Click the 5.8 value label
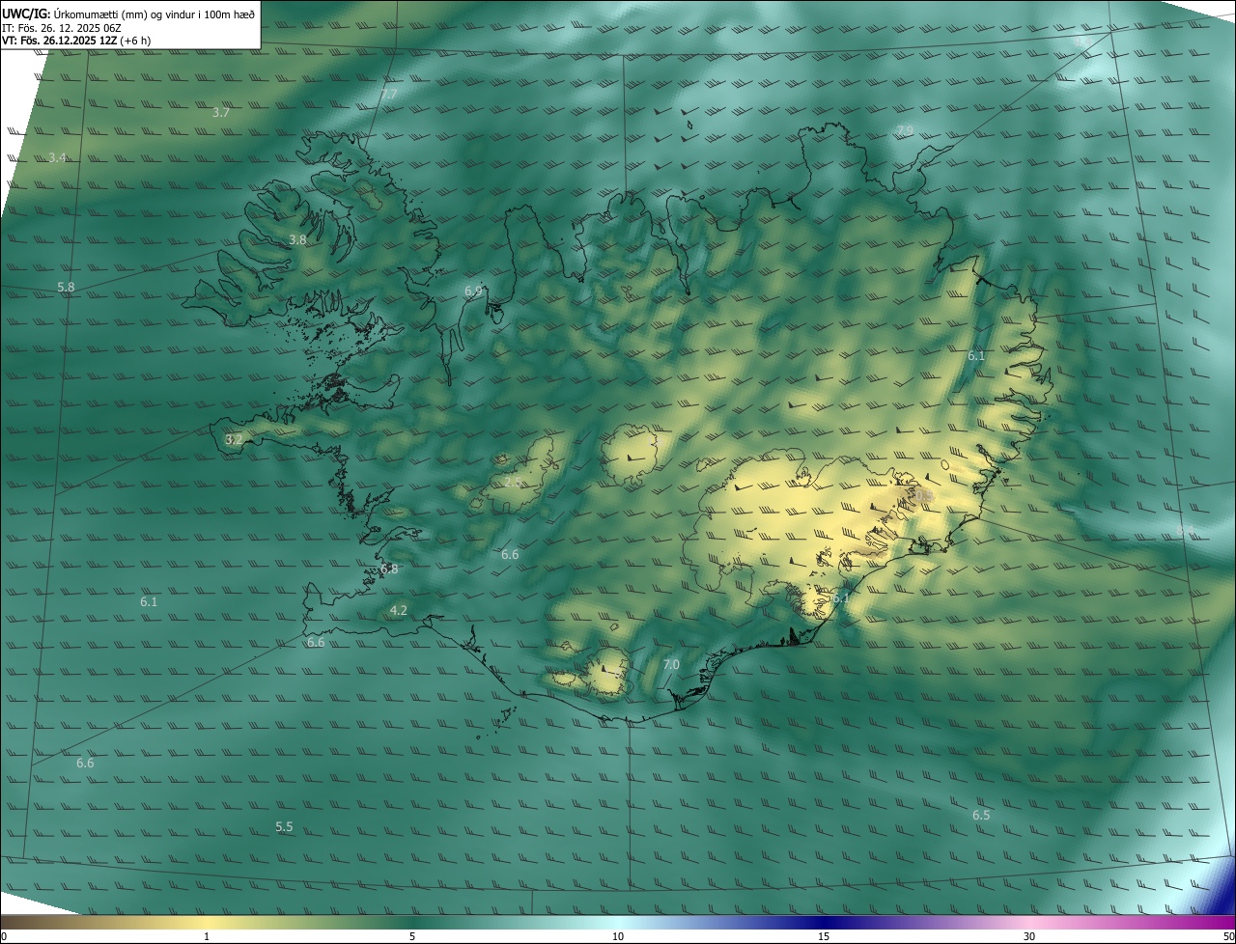This screenshot has height=944, width=1236. pos(66,288)
